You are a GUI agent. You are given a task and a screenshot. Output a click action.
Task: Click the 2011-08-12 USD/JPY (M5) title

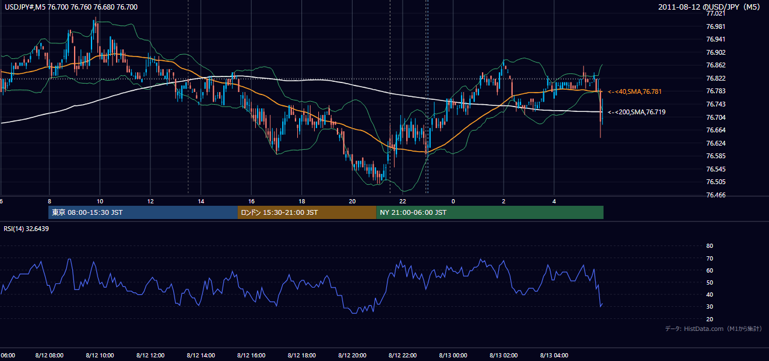coord(710,7)
